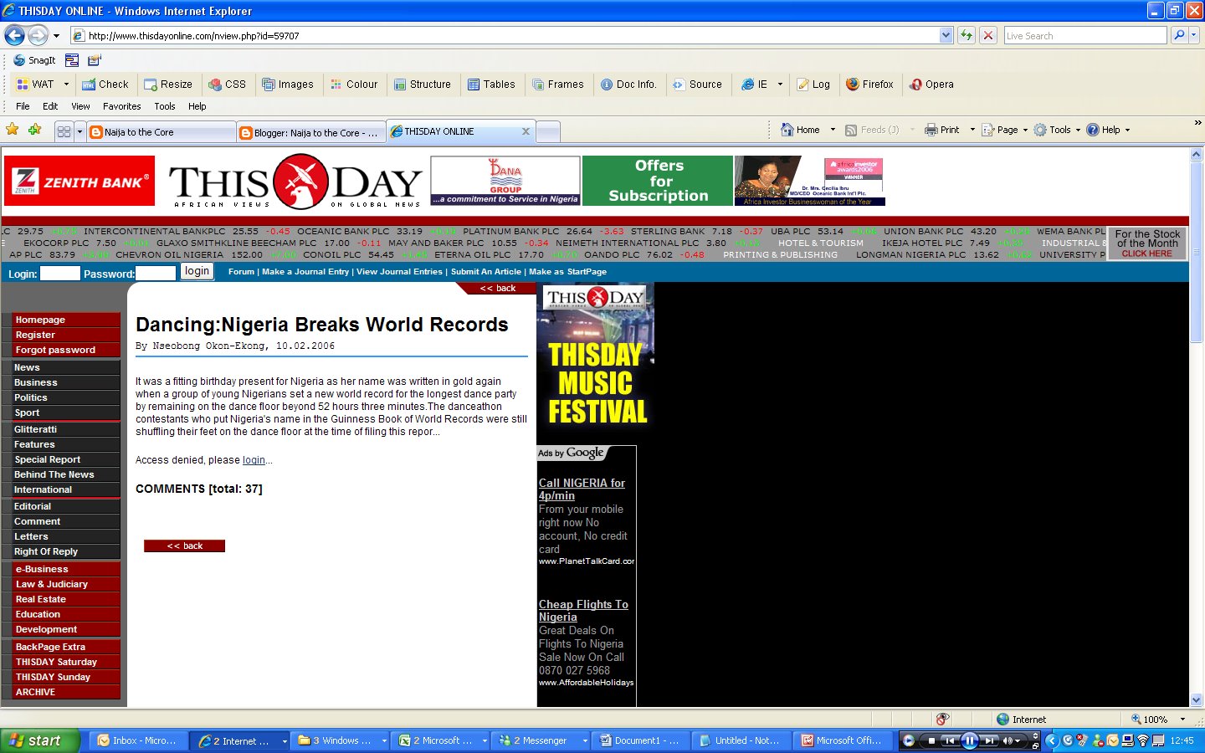Screen dimensions: 1205x753
Task: Open the Favorites menu
Action: 122,106
